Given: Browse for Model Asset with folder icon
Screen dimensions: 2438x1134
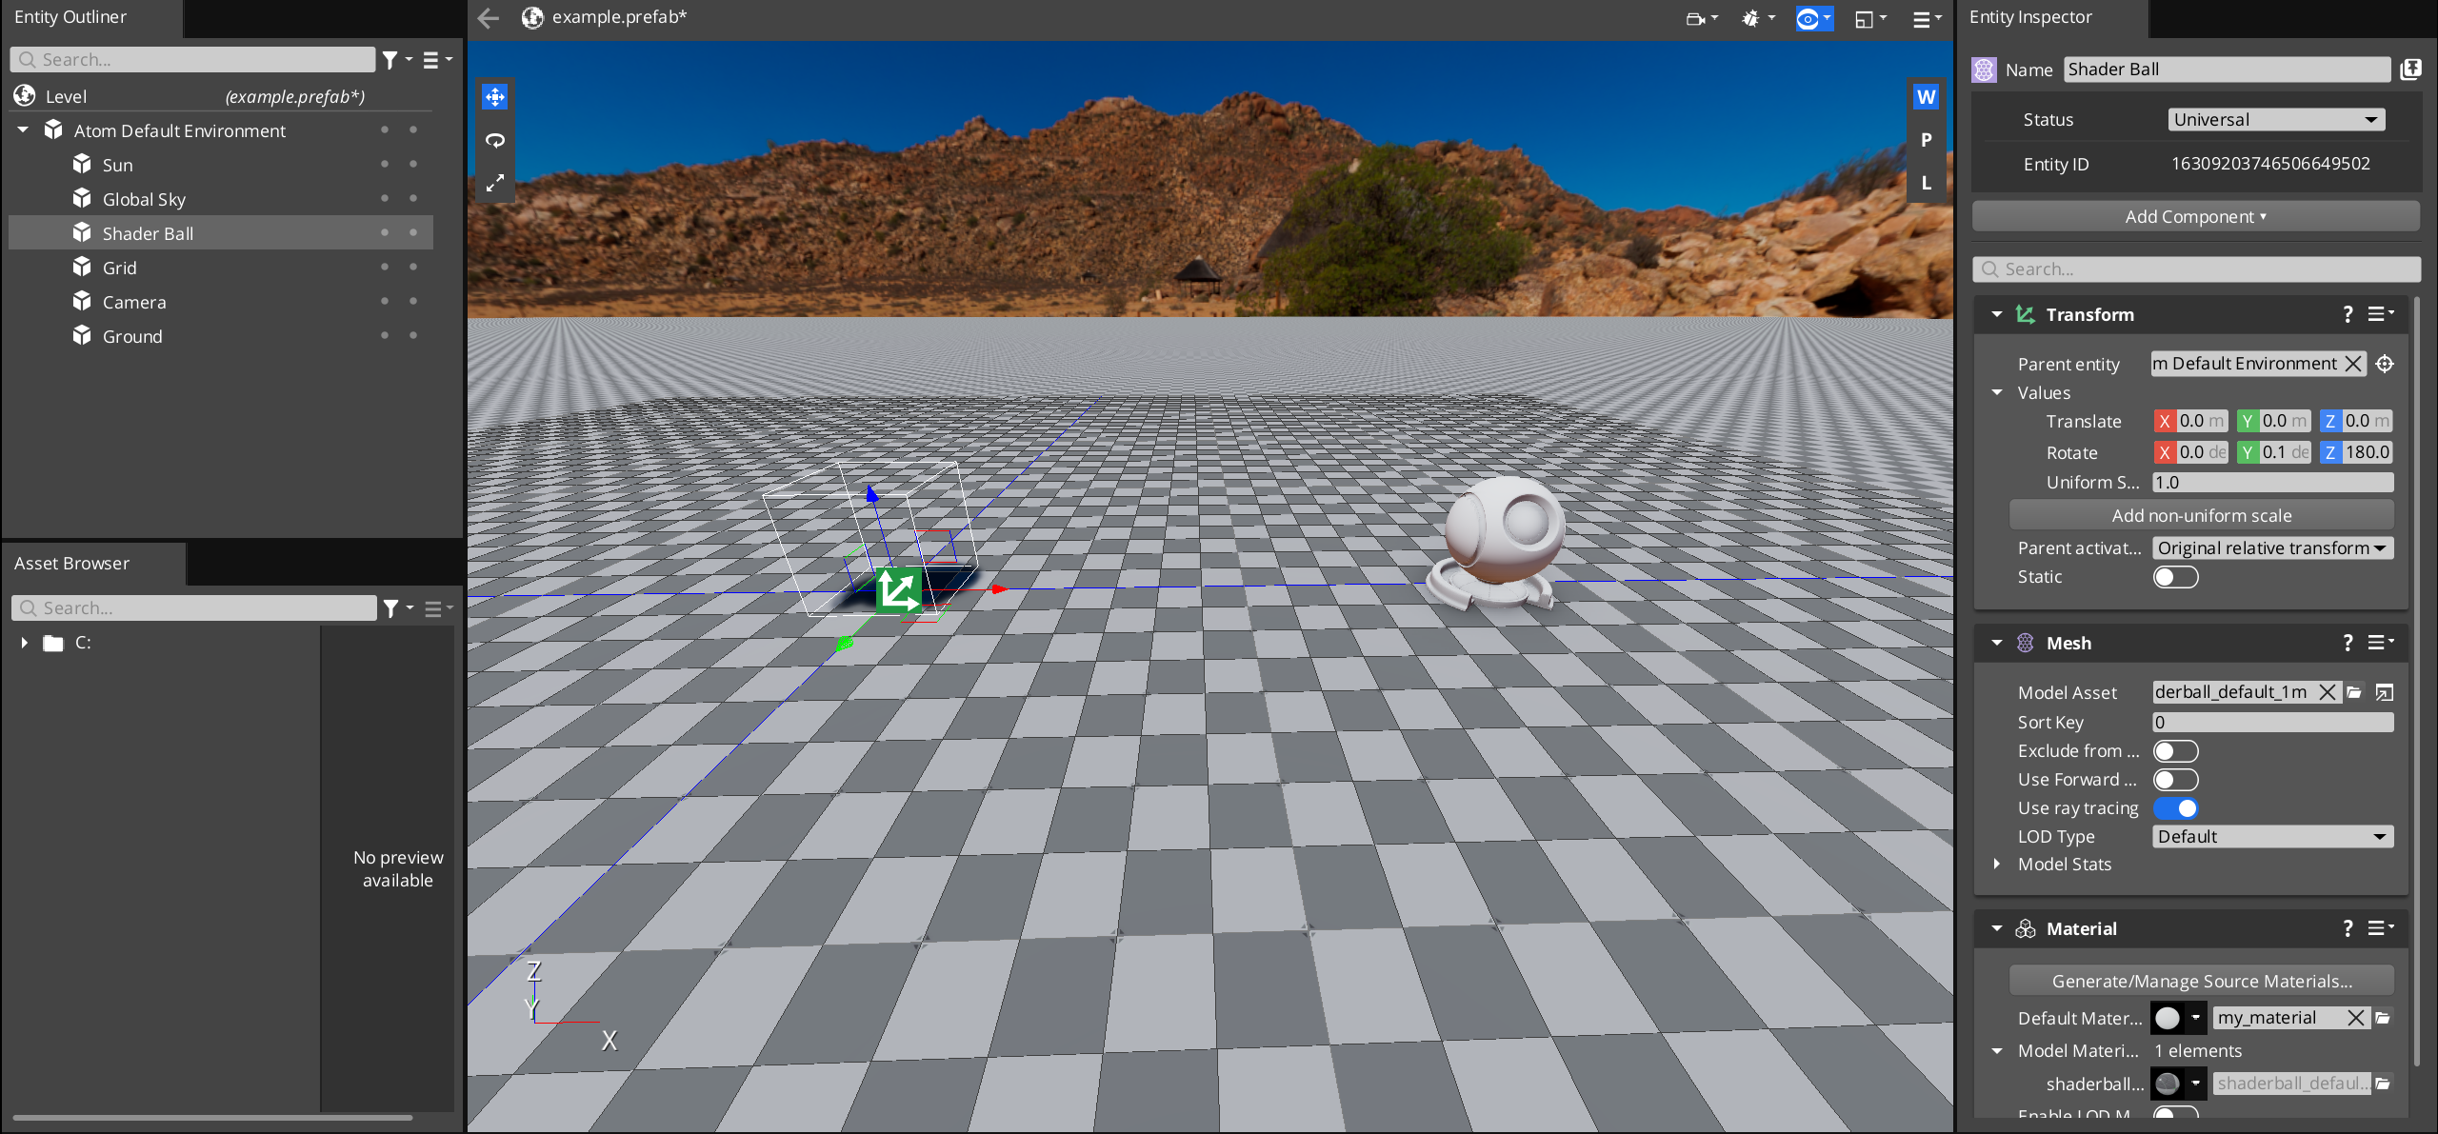Looking at the screenshot, I should coord(2355,692).
